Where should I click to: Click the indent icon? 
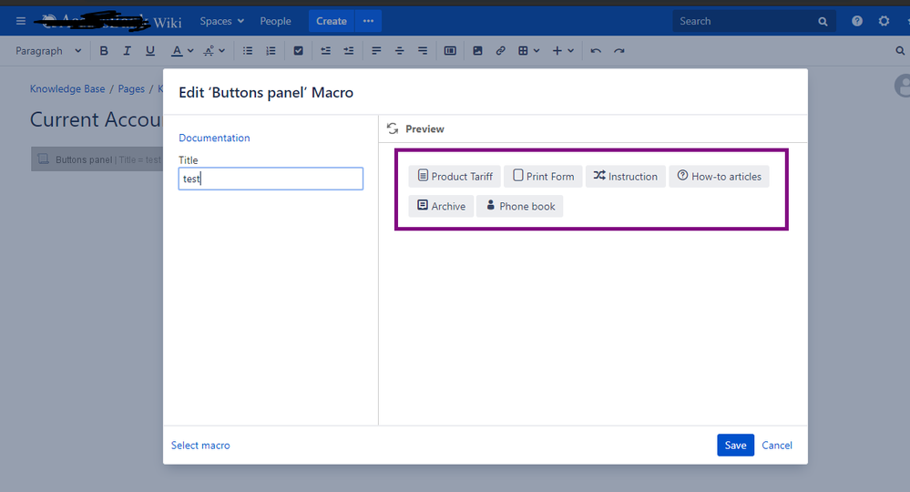[349, 51]
